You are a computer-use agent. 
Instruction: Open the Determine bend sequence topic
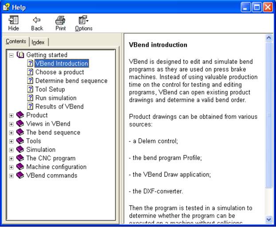(71, 81)
